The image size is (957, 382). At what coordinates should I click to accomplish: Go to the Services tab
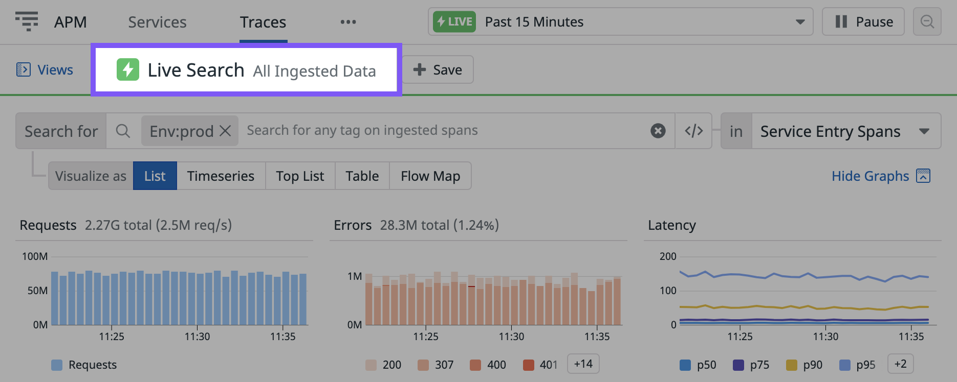coord(157,22)
